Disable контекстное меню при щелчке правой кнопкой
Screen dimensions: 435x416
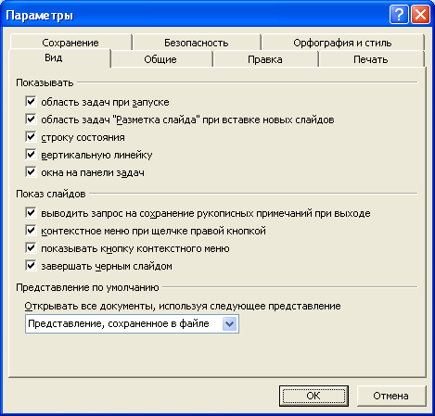(31, 230)
